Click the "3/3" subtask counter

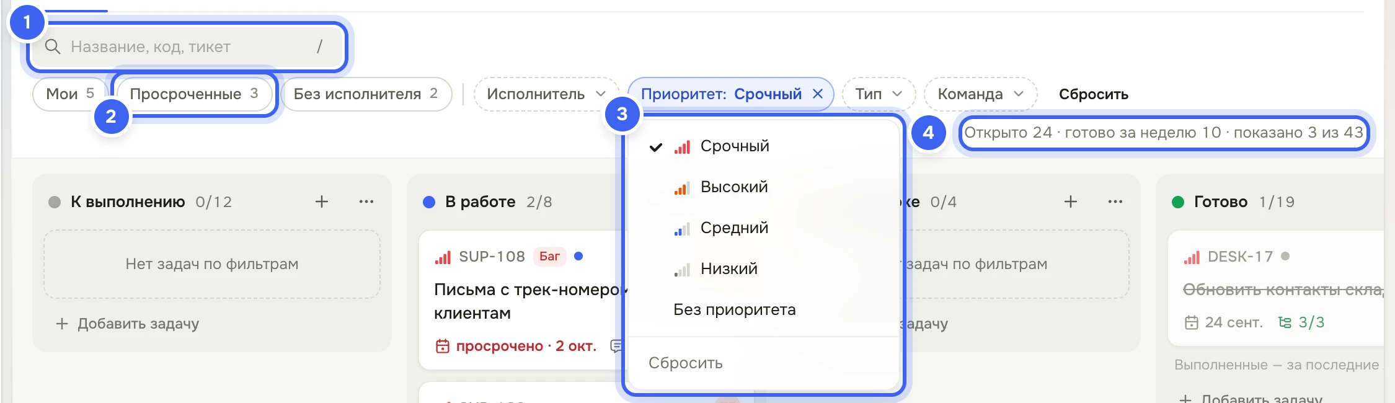(1311, 322)
